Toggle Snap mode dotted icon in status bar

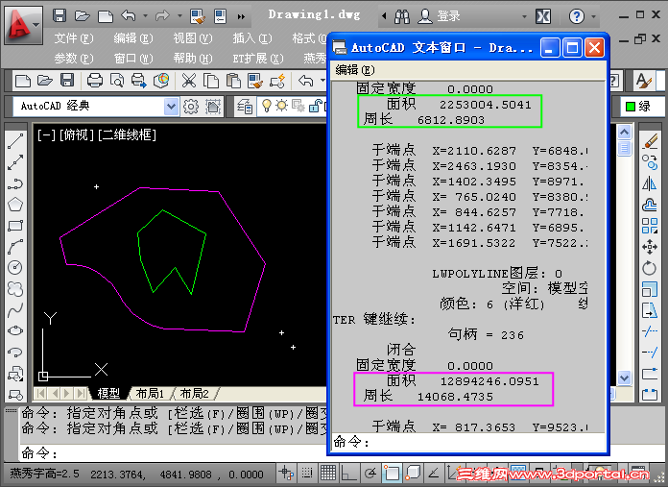[x=307, y=474]
